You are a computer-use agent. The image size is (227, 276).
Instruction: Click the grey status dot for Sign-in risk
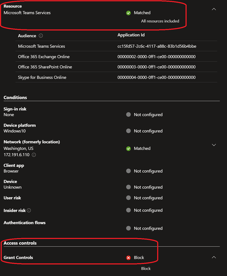[128, 115]
